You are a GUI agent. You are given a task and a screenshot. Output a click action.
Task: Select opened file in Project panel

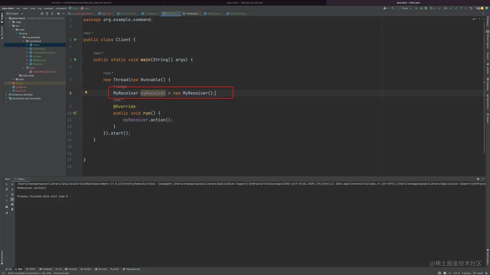point(42,14)
